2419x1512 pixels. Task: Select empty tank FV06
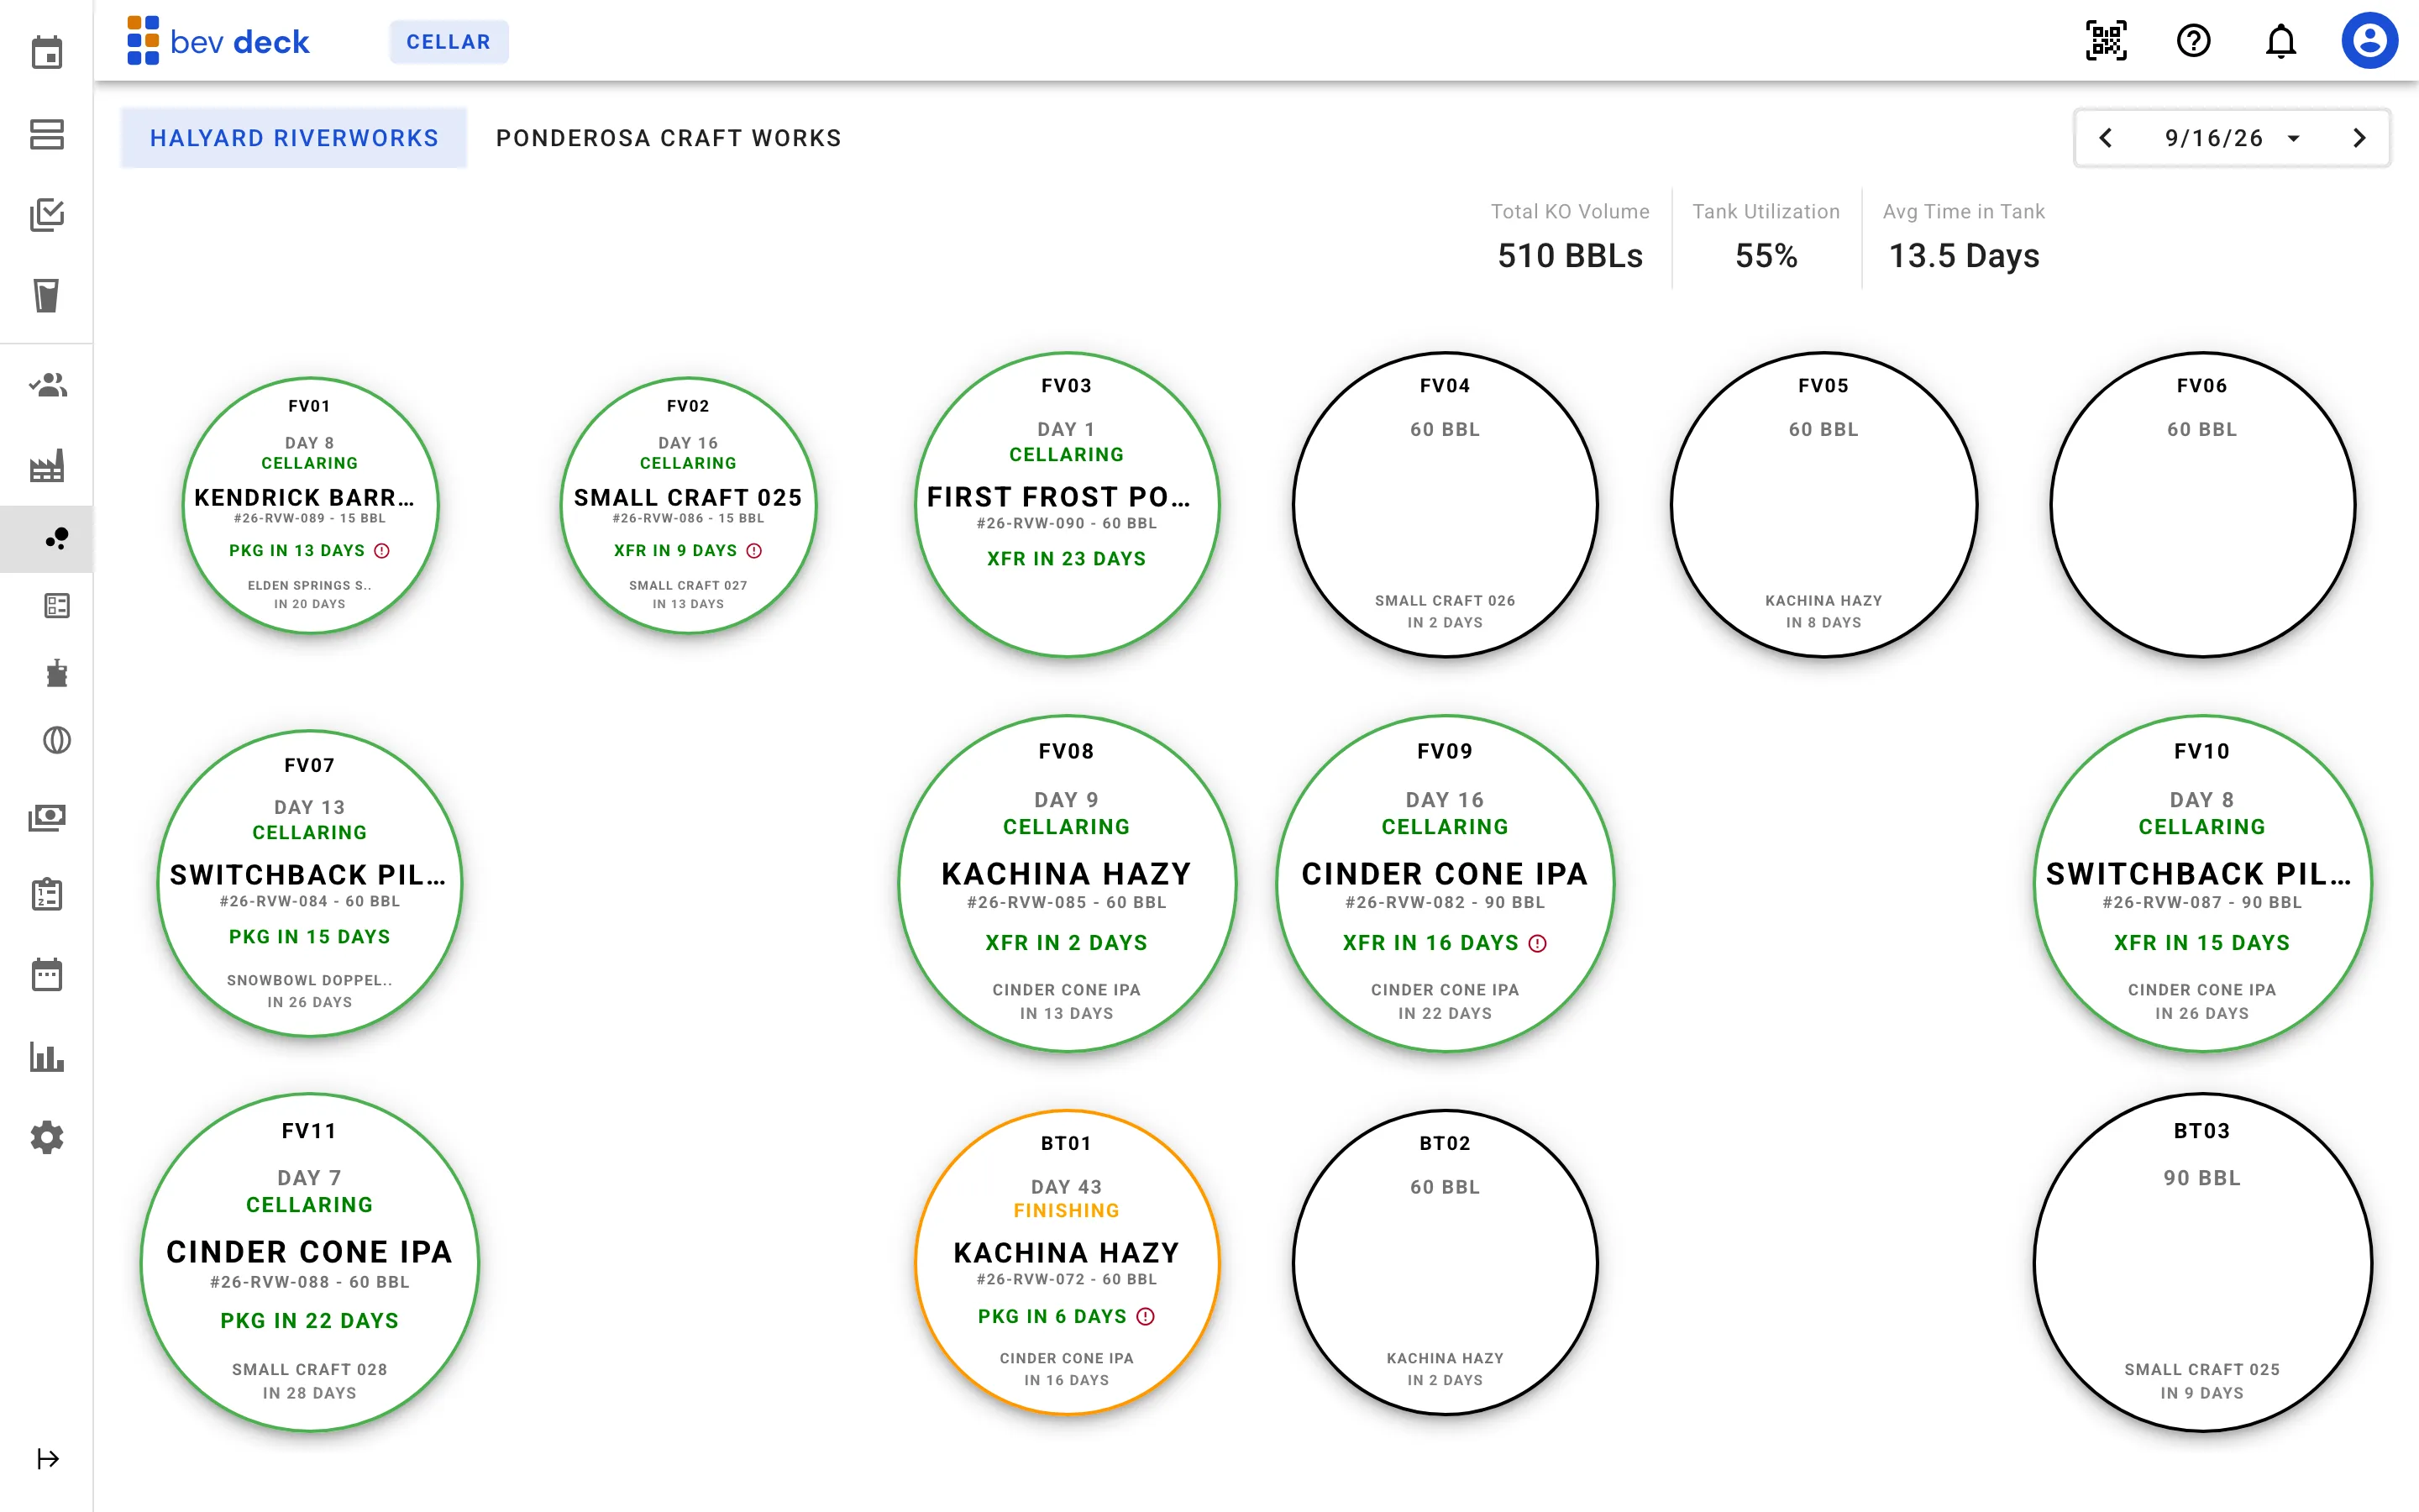point(2202,504)
